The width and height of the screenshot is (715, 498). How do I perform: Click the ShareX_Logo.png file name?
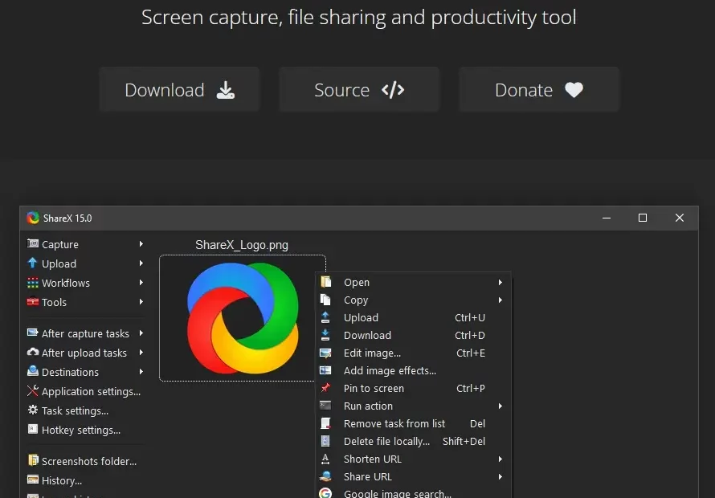[242, 245]
